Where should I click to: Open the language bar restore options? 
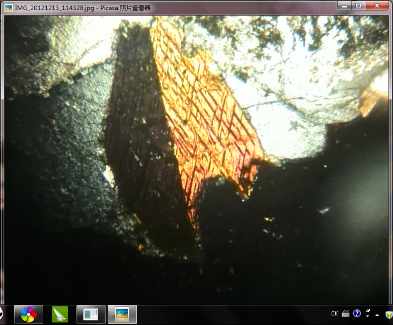pos(368,310)
